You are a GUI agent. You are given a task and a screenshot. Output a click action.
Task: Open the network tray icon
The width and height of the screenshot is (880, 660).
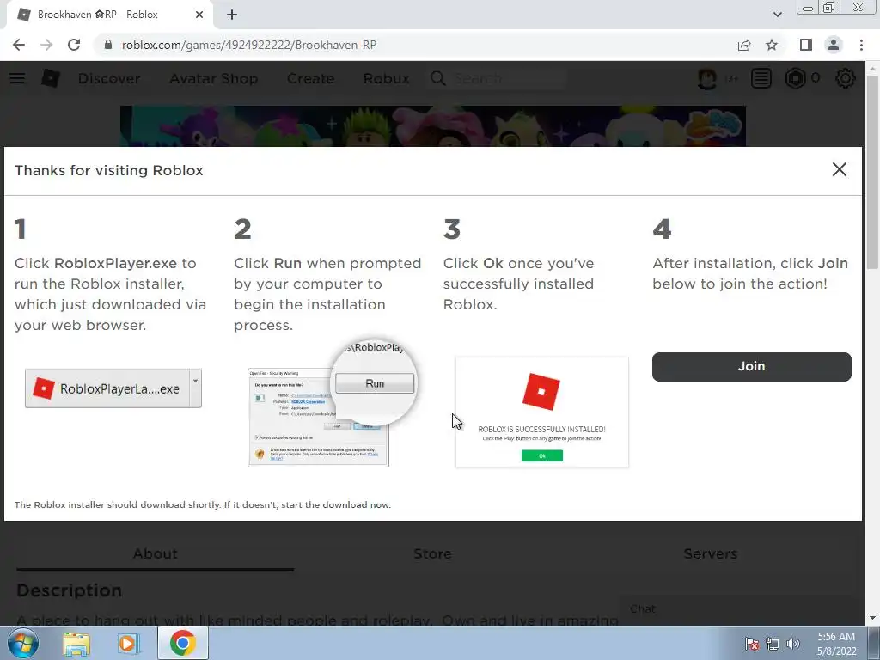773,643
